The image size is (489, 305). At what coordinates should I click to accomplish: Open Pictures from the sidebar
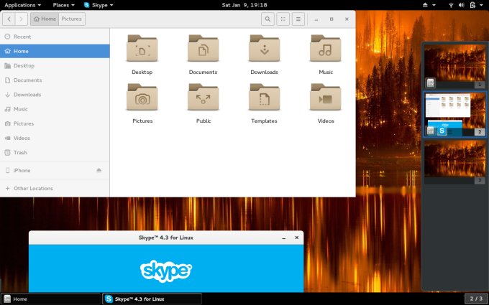pyautogui.click(x=55, y=123)
